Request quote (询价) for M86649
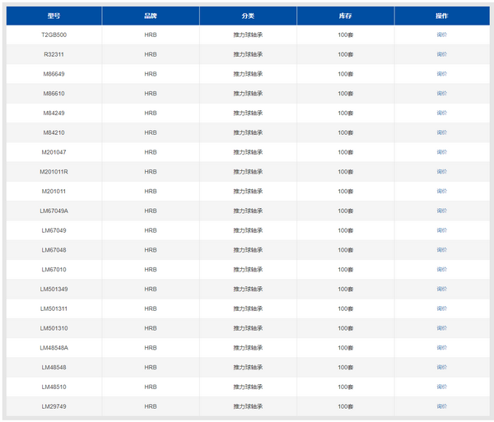 (x=441, y=74)
